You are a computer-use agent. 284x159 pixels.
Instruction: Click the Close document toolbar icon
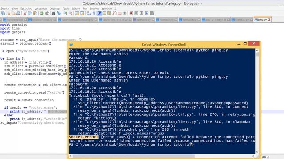pos(8,13)
